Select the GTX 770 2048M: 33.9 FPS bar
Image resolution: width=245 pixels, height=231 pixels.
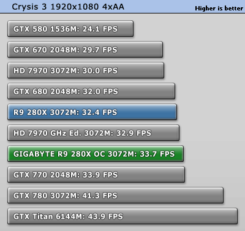point(96,175)
